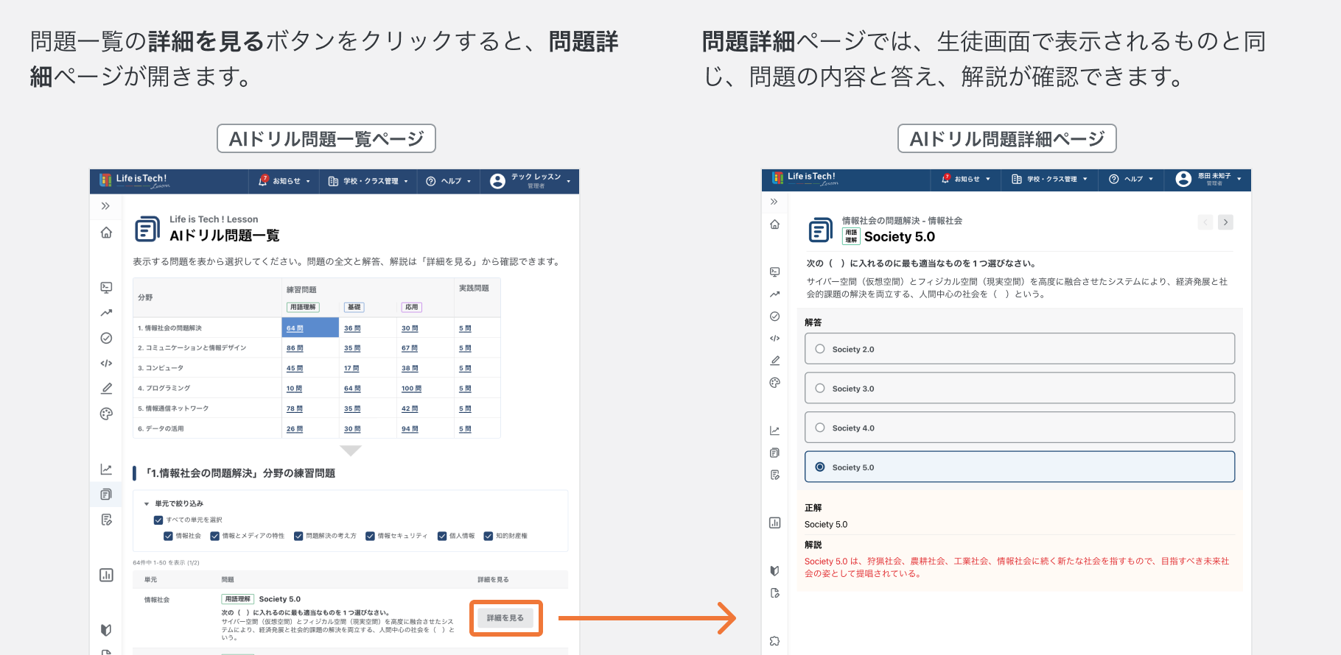Expand sidebar with double-chevron in detail page
This screenshot has height=655, width=1341.
click(774, 202)
